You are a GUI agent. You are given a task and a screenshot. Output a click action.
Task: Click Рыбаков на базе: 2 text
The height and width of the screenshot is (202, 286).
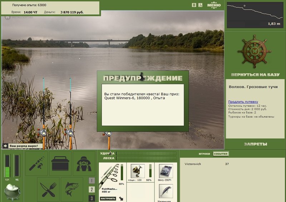click(x=242, y=112)
